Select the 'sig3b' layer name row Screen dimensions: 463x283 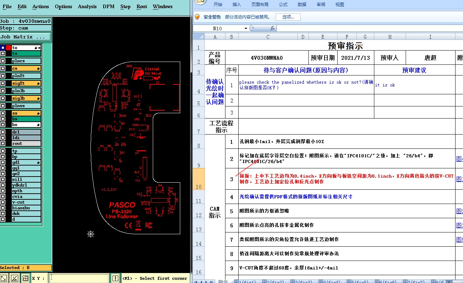[x=26, y=98]
